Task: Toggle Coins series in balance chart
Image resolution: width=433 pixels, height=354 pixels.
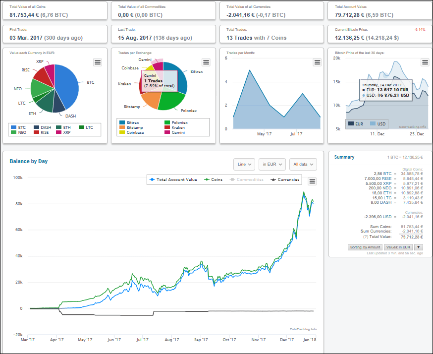Action: click(213, 179)
